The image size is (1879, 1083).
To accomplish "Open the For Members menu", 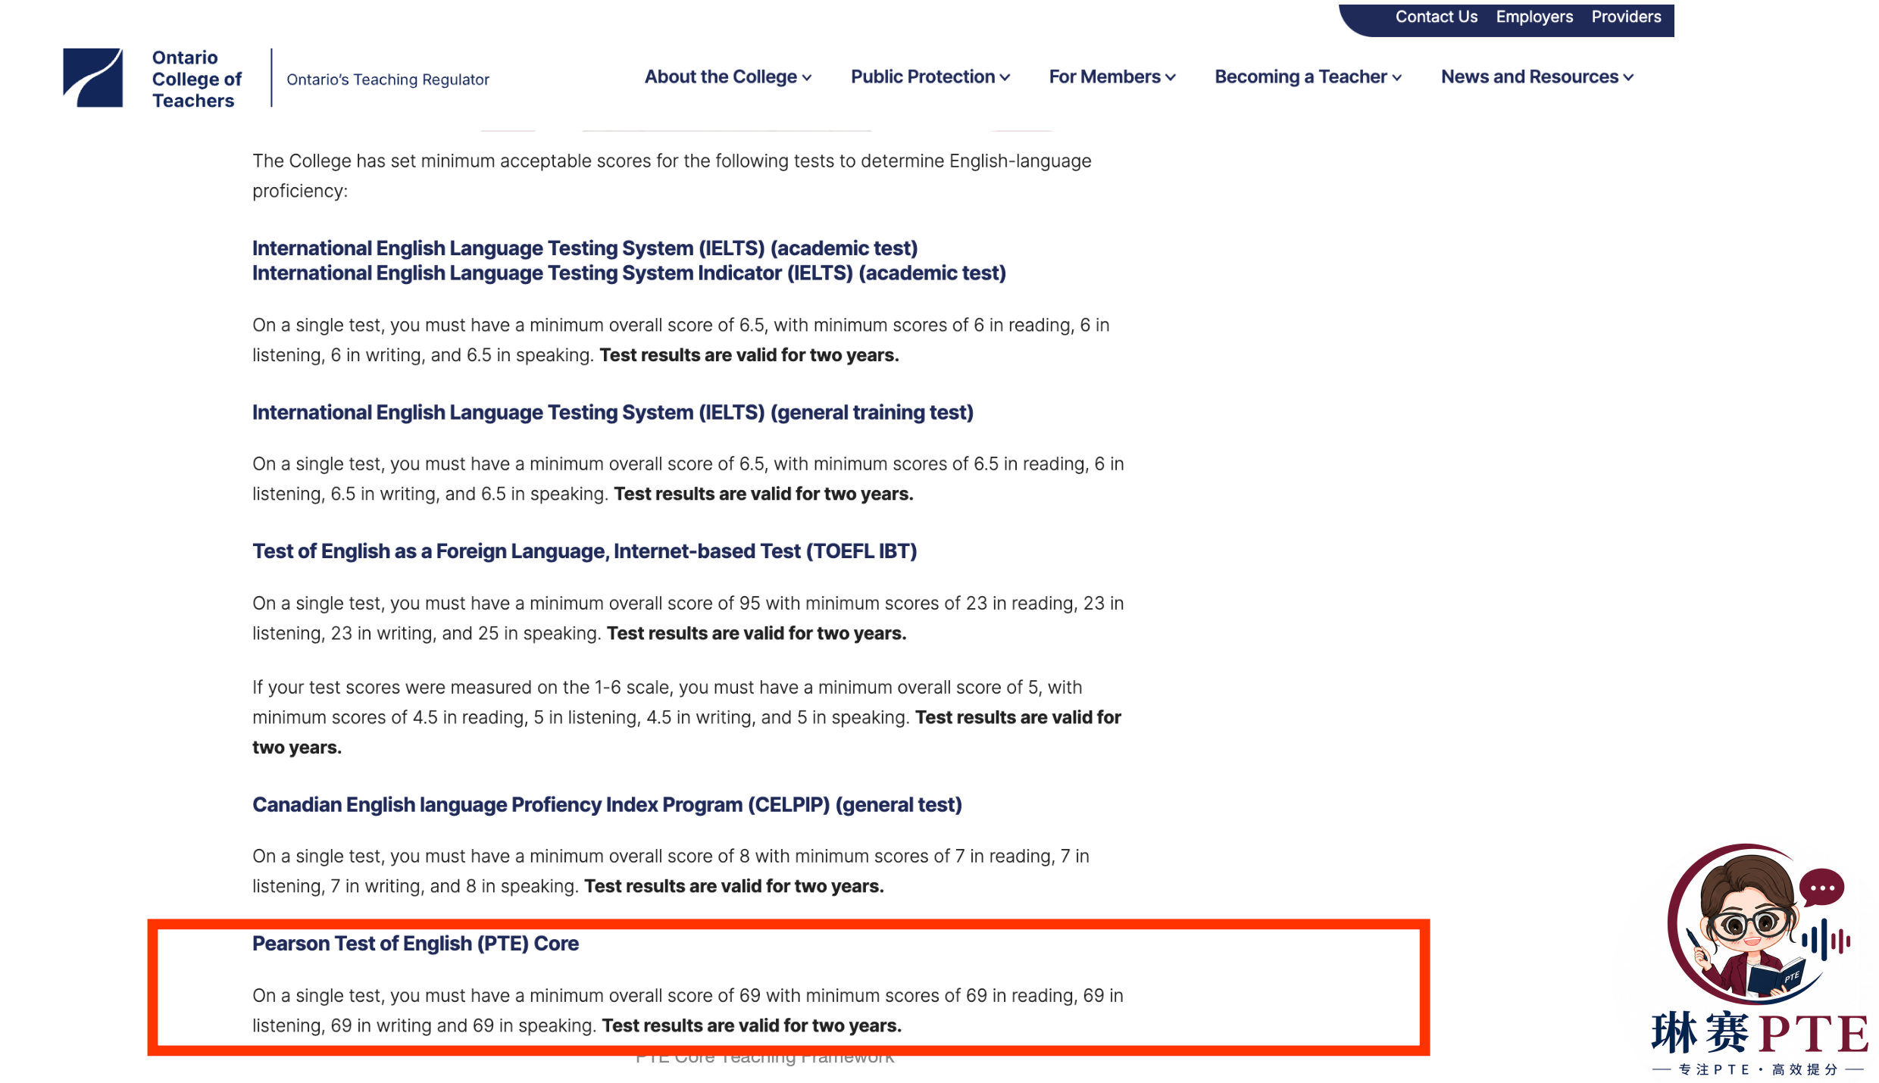I will (1111, 76).
